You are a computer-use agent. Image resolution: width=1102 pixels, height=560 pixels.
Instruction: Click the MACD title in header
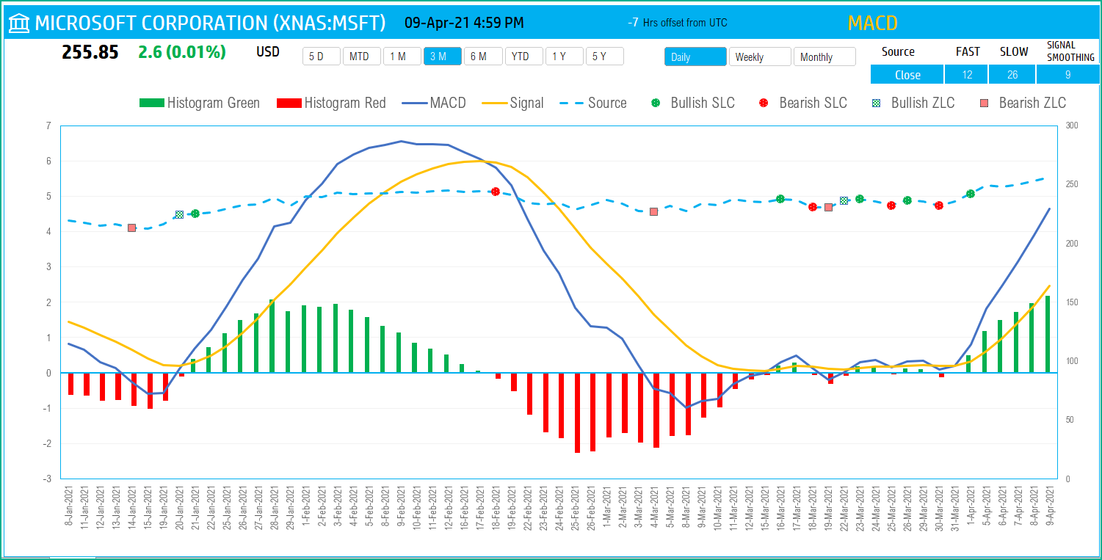pos(872,23)
